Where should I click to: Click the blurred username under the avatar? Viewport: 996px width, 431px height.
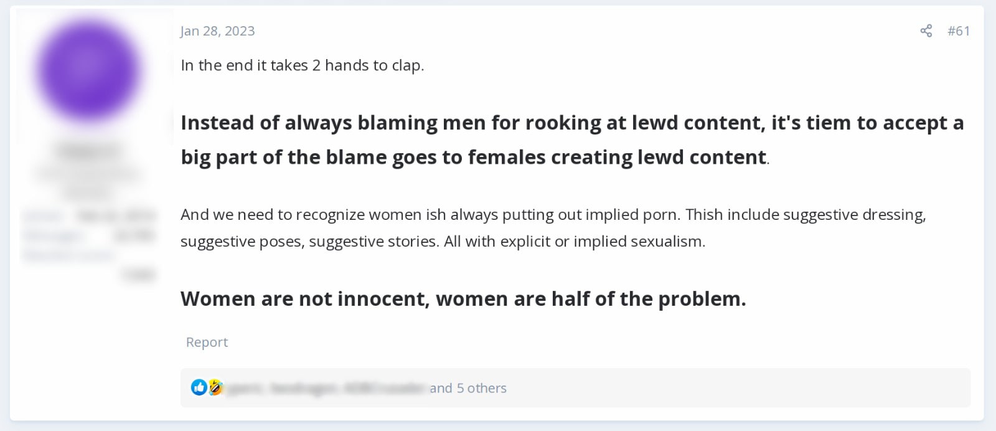[88, 151]
